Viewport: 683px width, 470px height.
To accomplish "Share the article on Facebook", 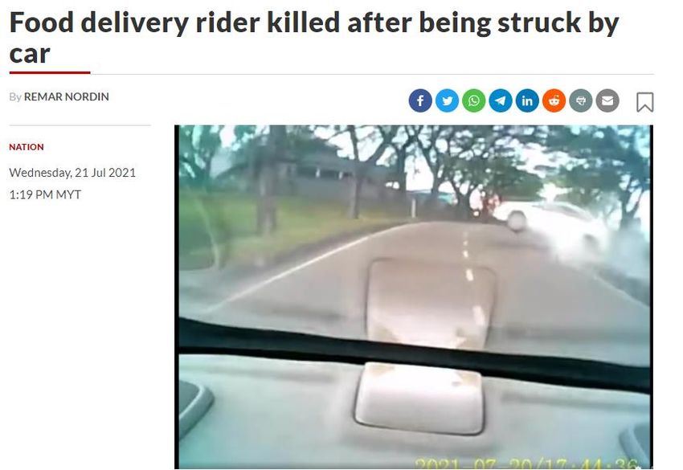I will 420,100.
